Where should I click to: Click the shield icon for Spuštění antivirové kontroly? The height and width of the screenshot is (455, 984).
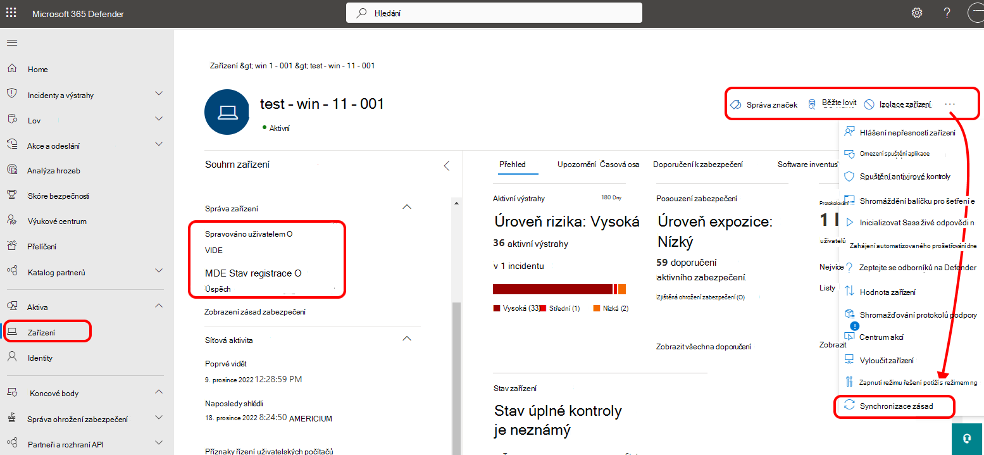coord(850,177)
